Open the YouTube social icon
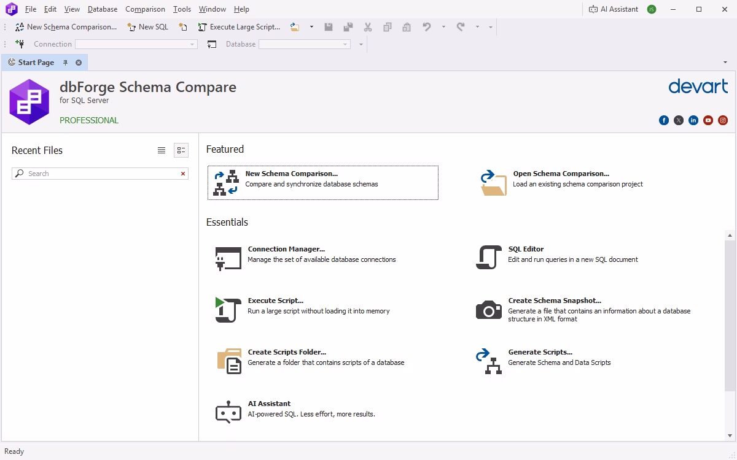 pyautogui.click(x=708, y=120)
